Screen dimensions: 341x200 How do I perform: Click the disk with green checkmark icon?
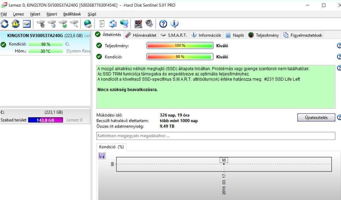click(63, 24)
